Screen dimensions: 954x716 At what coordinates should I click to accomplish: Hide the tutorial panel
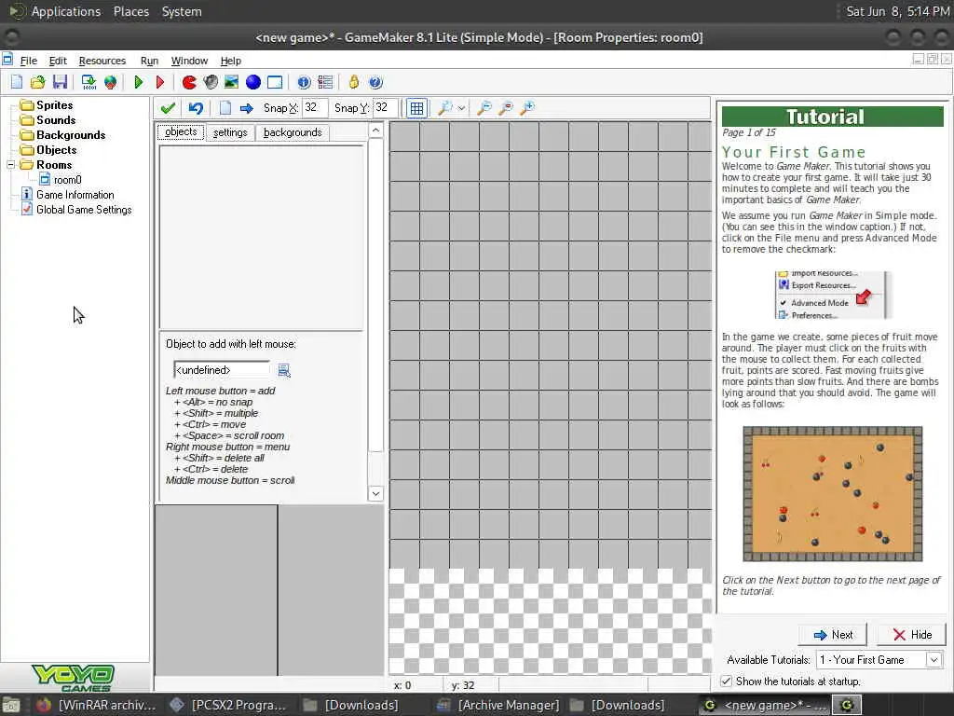click(911, 635)
